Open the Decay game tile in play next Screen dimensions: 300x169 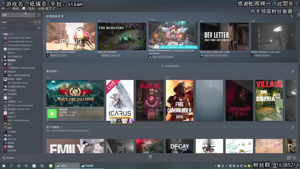click(180, 146)
